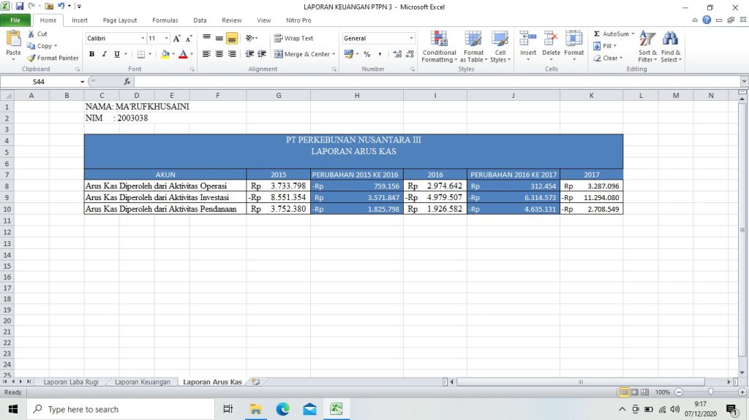Switch to the Page Layout ribbon tab
Image resolution: width=749 pixels, height=420 pixels.
click(120, 20)
